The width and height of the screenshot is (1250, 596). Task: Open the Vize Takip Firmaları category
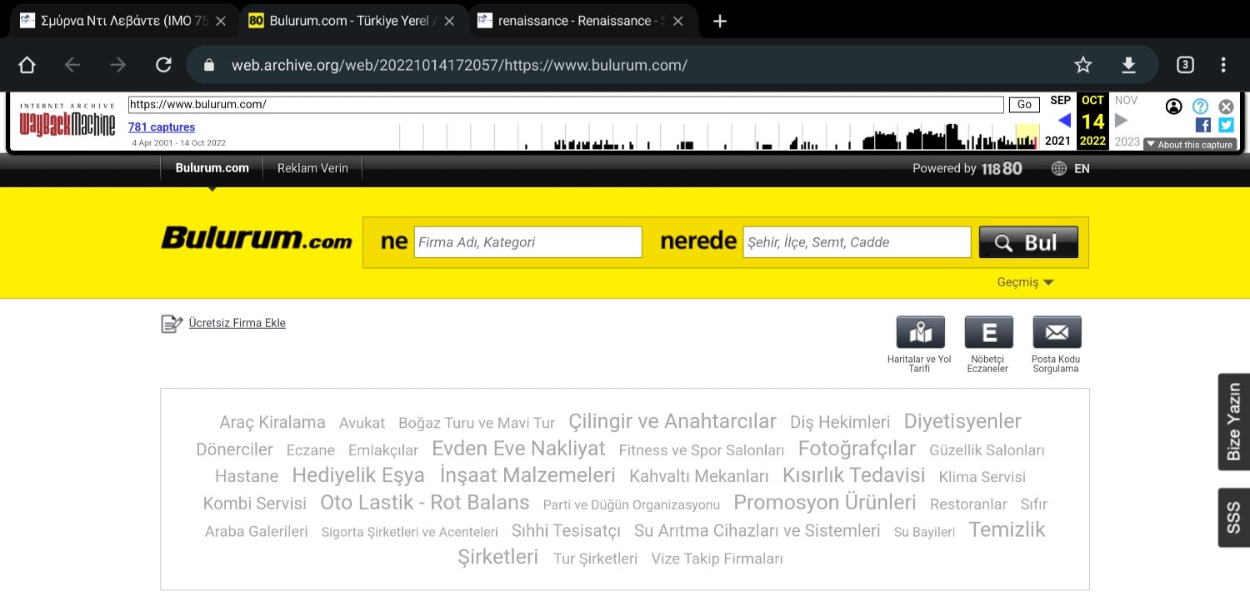717,559
